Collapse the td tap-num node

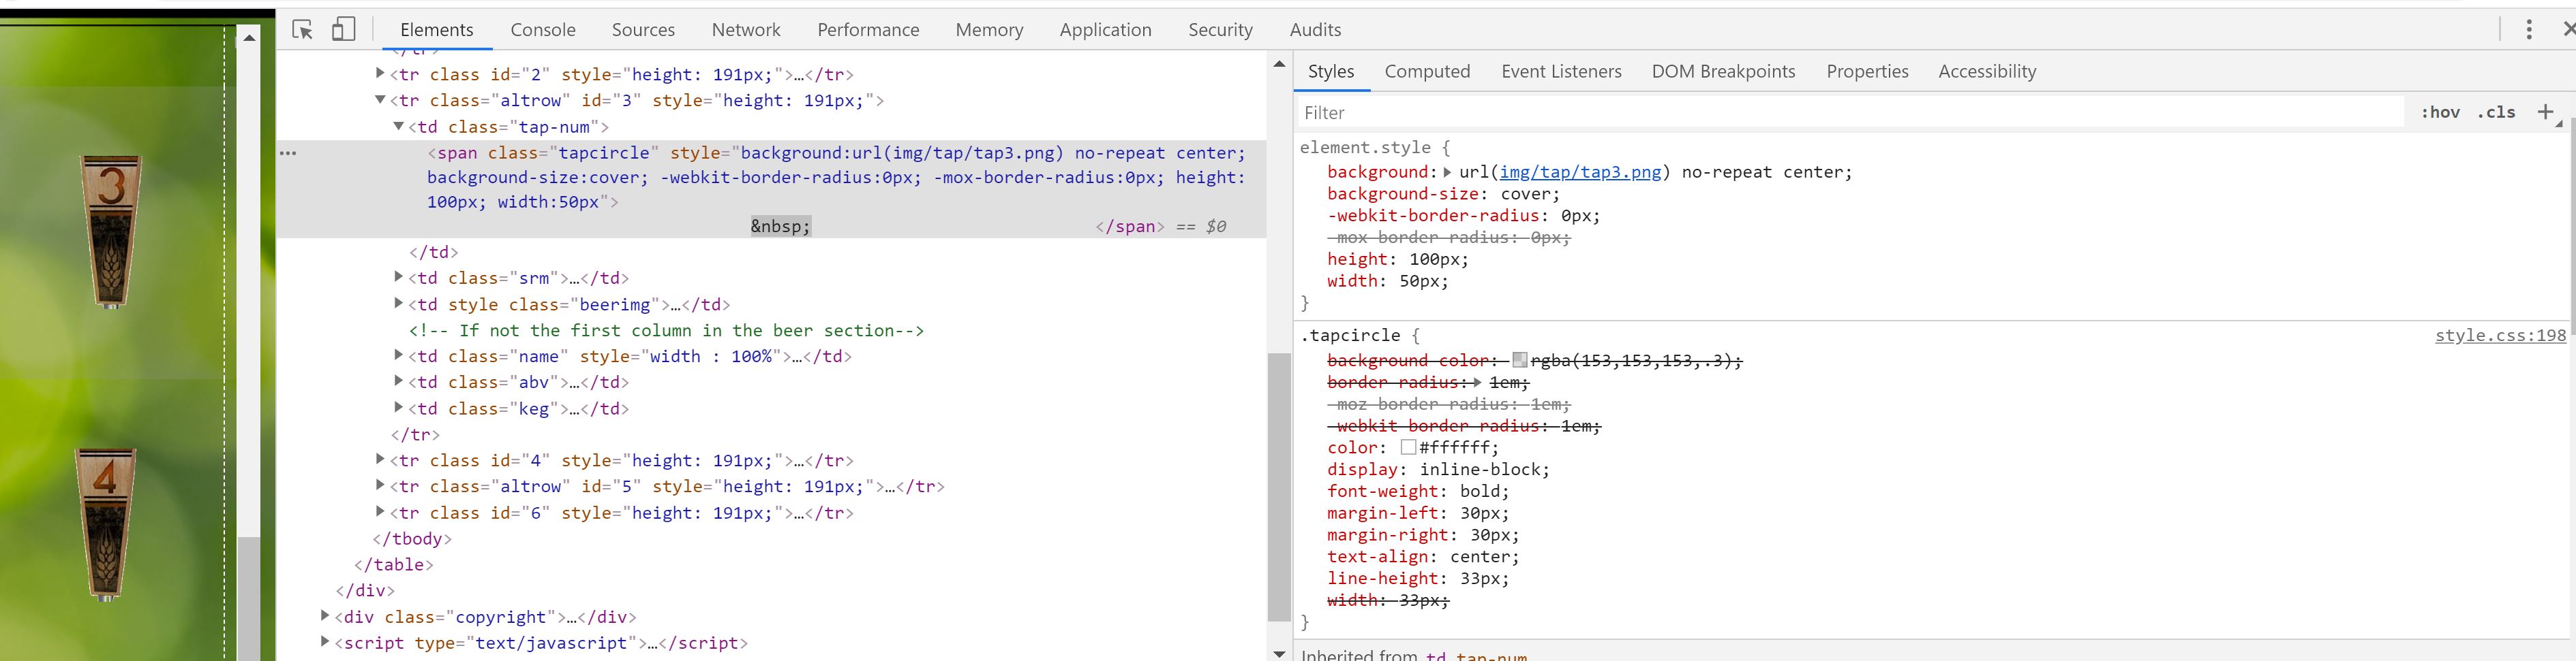pyautogui.click(x=398, y=126)
